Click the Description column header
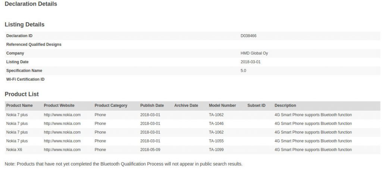Image resolution: width=382 pixels, height=171 pixels. tap(285, 106)
